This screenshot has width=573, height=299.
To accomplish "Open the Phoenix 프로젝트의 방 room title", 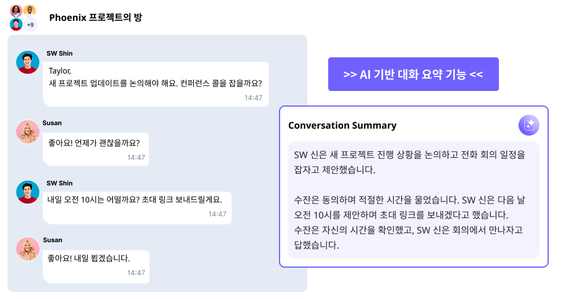I will [95, 17].
